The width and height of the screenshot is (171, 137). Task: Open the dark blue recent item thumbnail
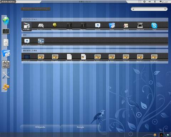(27, 57)
